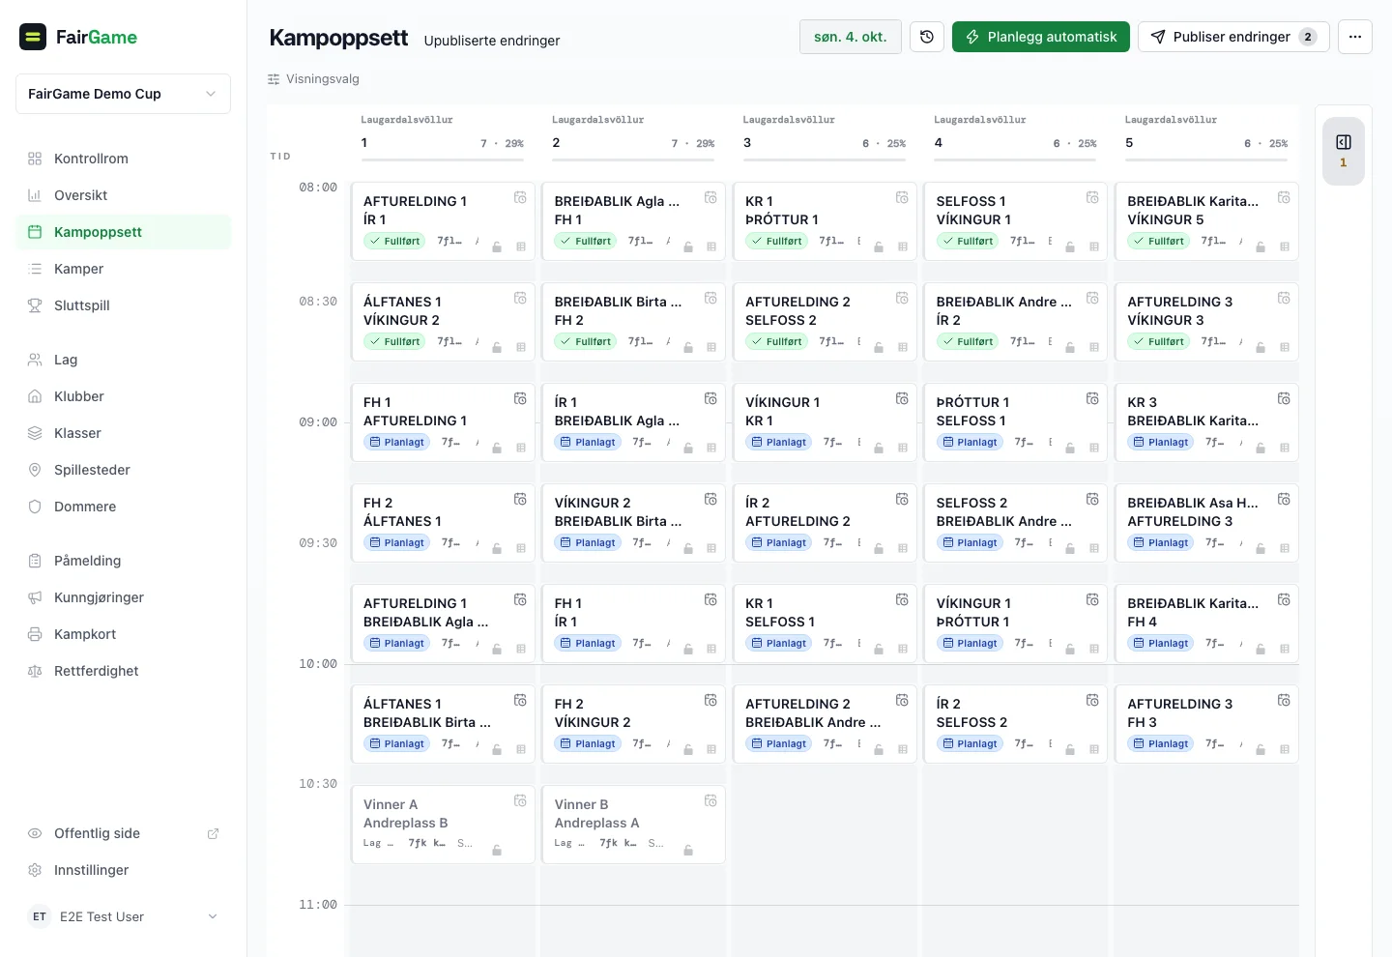This screenshot has height=957, width=1392.
Task: Click calendar-clock icon on VÍKINGUR 2 – BREIÐABLIK Birta card
Action: point(710,499)
